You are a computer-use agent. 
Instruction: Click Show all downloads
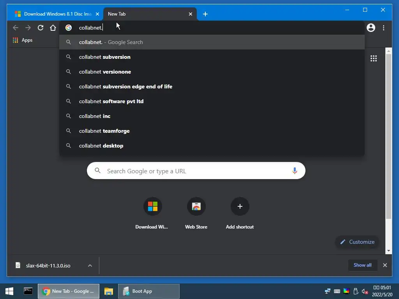pyautogui.click(x=363, y=265)
